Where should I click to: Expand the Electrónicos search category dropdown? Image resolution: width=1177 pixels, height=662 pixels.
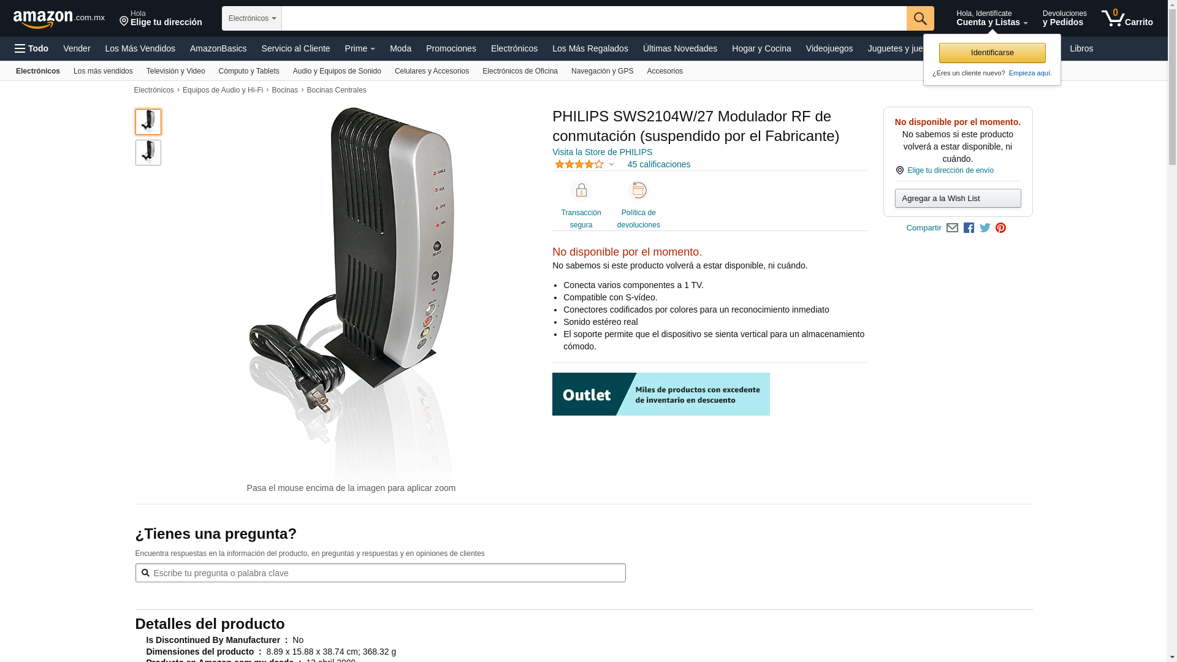[252, 18]
